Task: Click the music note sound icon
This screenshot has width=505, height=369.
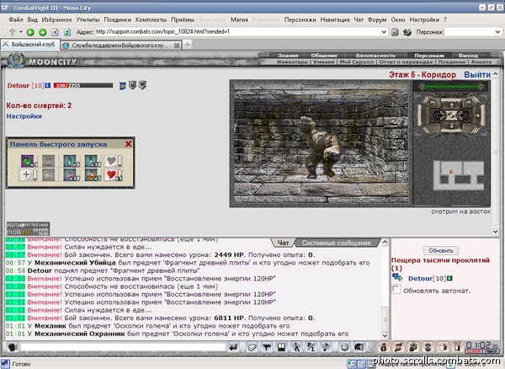Action: click(x=326, y=347)
